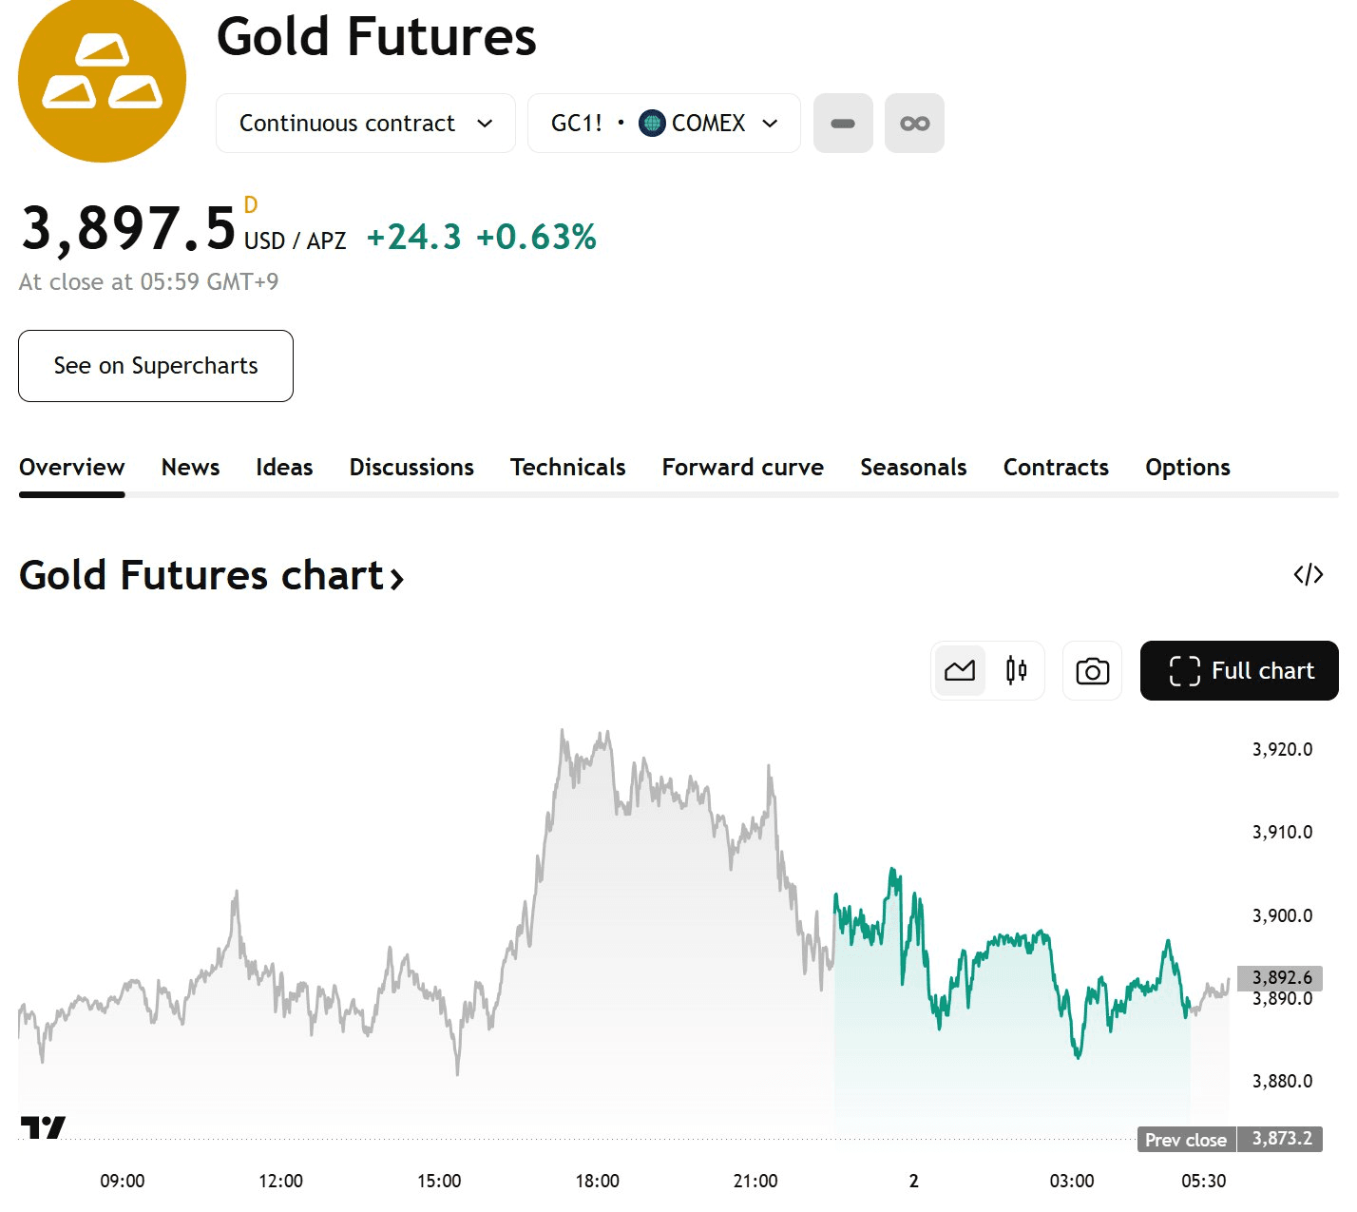
Task: Open the Continuous contract dropdown
Action: click(x=366, y=124)
